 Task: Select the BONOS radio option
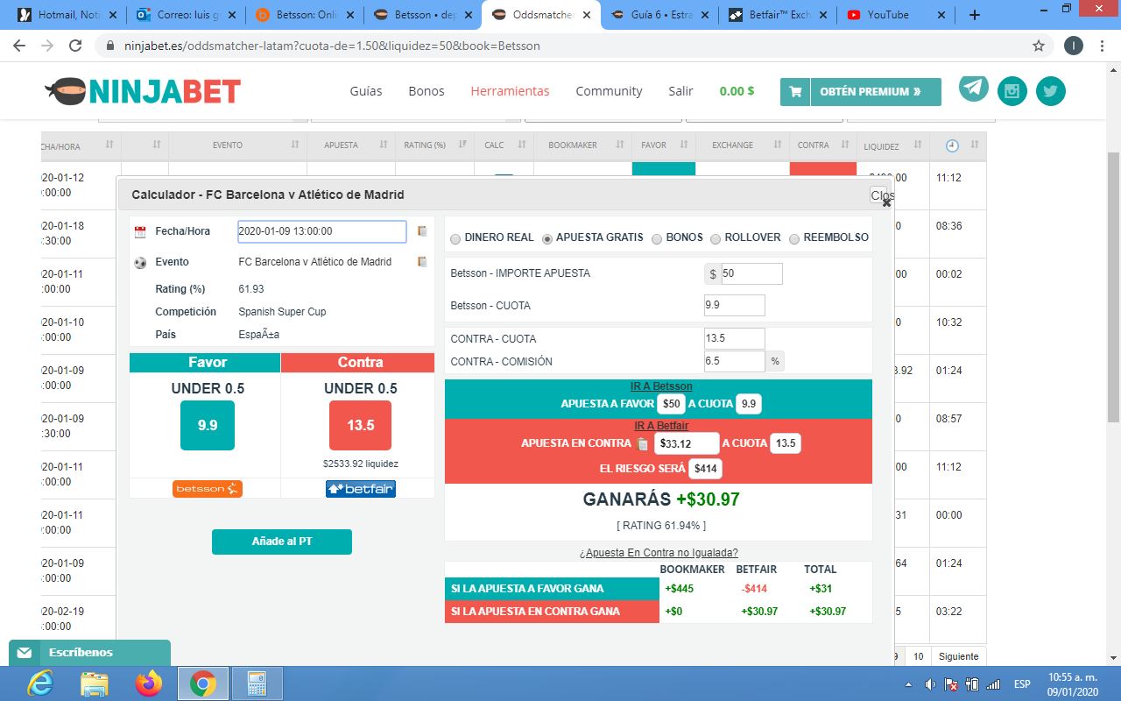pyautogui.click(x=658, y=238)
